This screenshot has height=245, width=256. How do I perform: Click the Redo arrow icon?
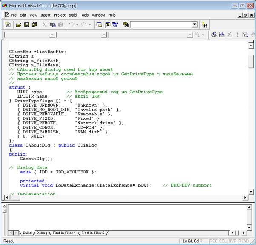click(84, 25)
